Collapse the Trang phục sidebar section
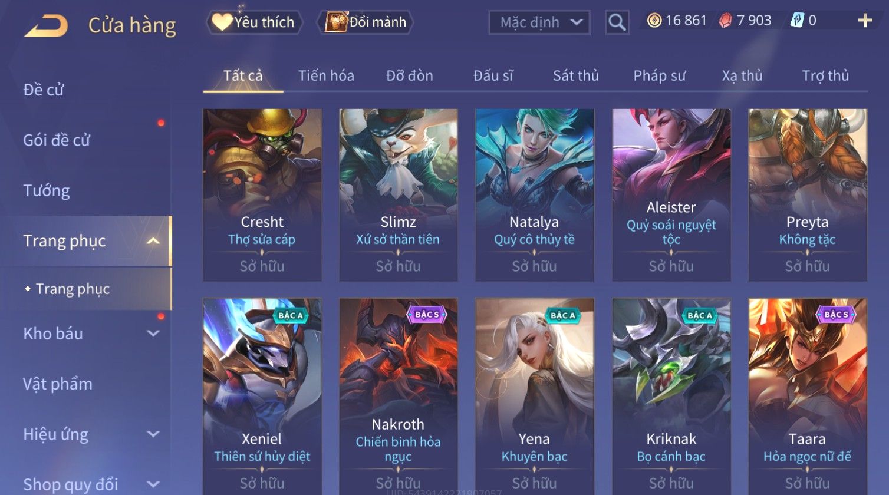Viewport: 889px width, 495px height. coord(153,241)
